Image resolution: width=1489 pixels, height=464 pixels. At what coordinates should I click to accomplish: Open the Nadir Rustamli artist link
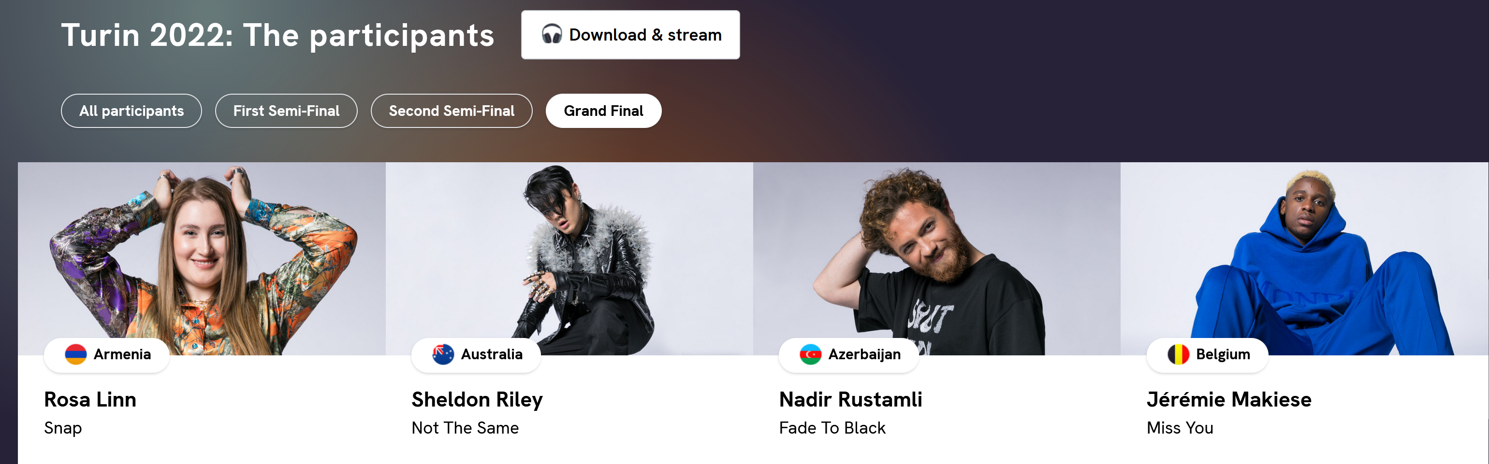[850, 399]
